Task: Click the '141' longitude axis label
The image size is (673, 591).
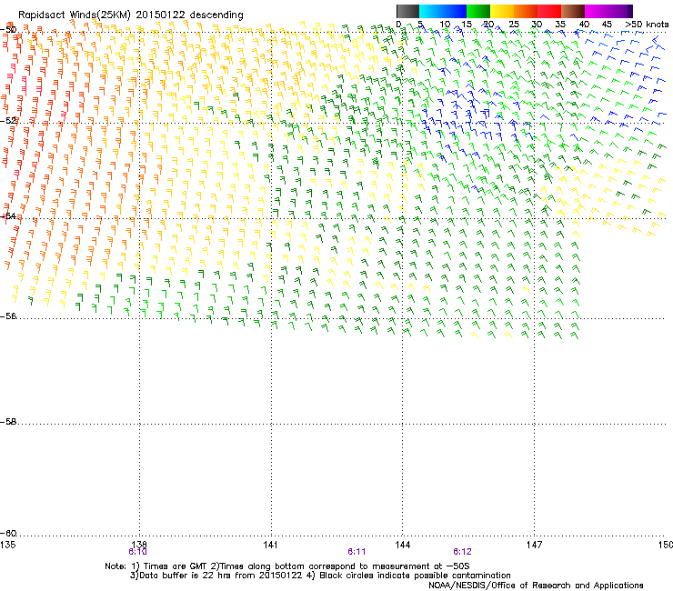Action: tap(270, 545)
